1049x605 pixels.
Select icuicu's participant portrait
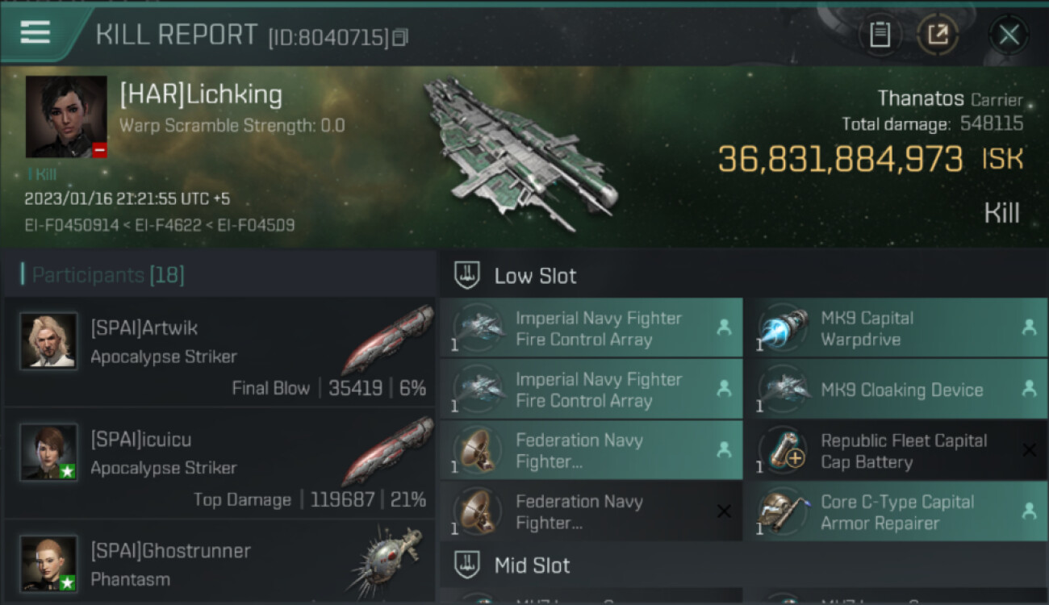coord(48,453)
